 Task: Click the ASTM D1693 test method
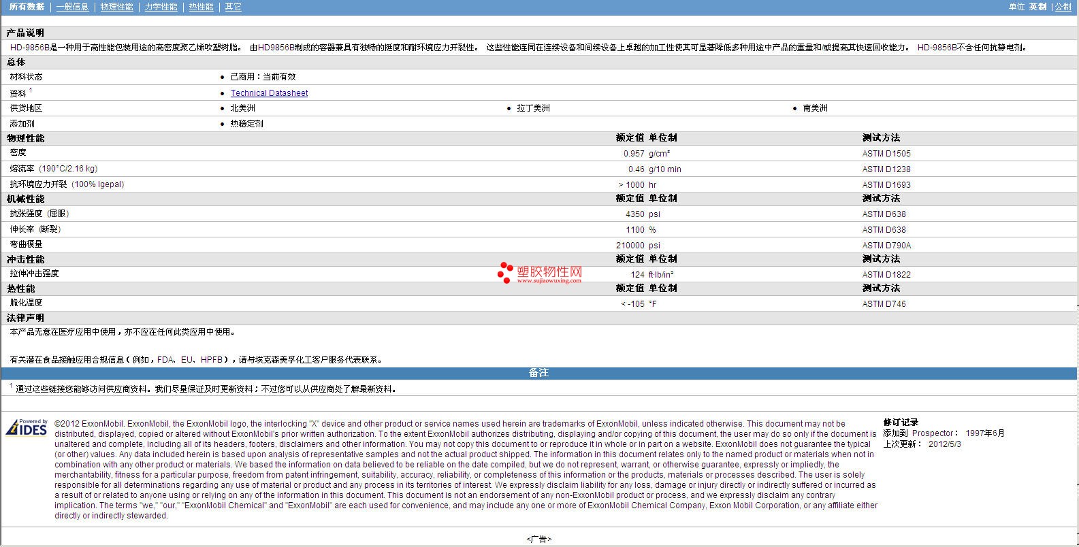click(x=886, y=185)
